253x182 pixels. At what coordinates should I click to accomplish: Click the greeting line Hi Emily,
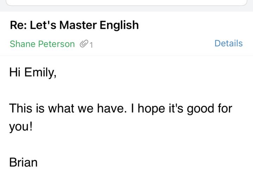tap(33, 72)
